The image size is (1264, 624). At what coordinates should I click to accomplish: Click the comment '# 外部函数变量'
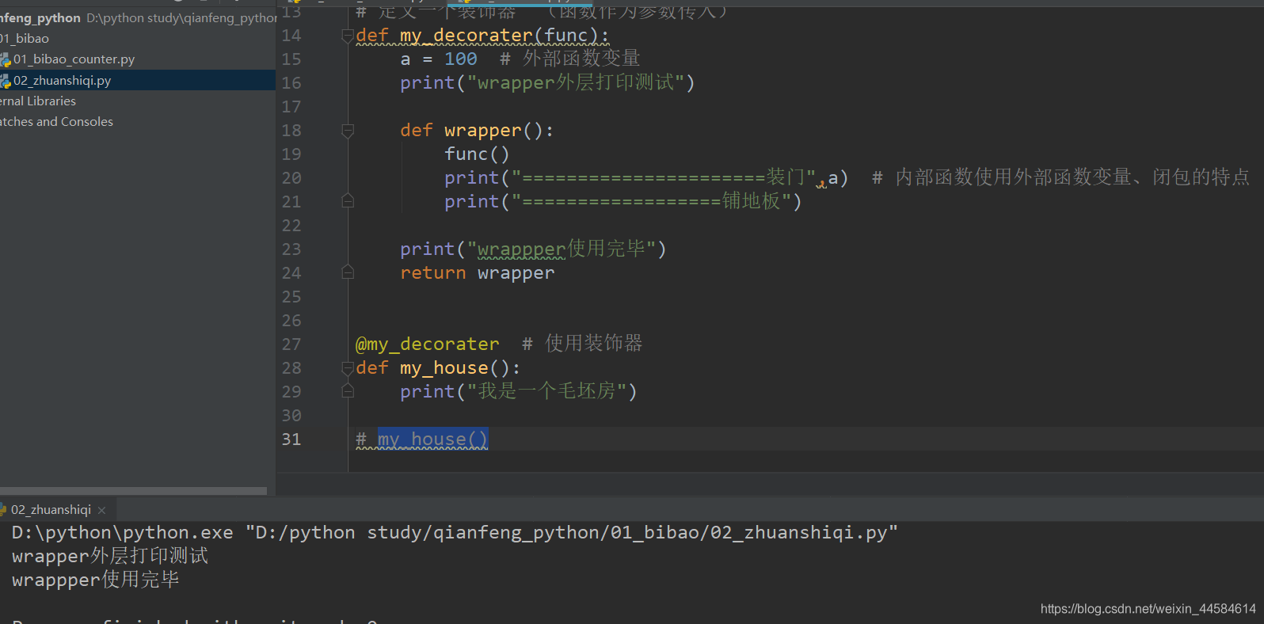[x=570, y=59]
